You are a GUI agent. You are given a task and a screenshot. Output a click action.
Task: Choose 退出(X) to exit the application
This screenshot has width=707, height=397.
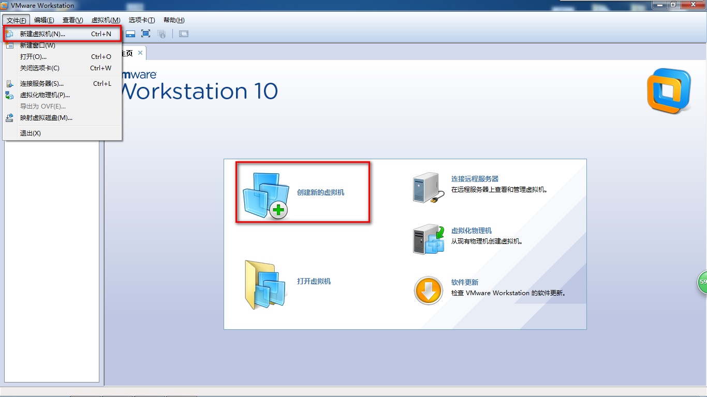(62, 133)
